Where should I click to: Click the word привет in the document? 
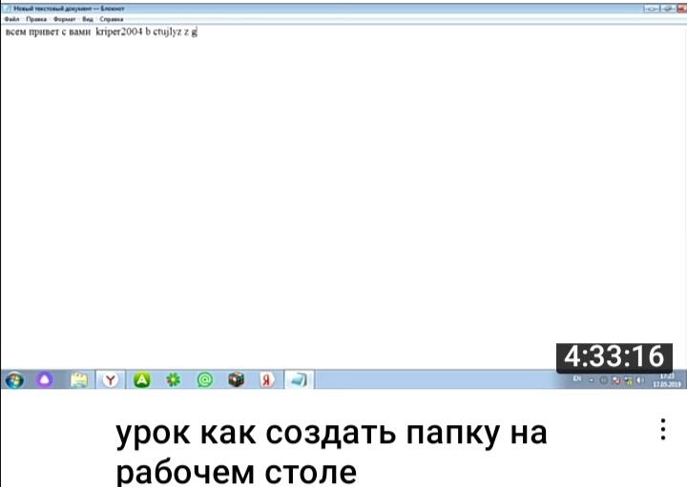(x=44, y=32)
